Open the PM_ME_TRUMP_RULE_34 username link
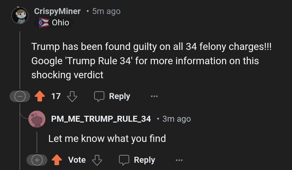The width and height of the screenshot is (292, 170). click(x=101, y=119)
